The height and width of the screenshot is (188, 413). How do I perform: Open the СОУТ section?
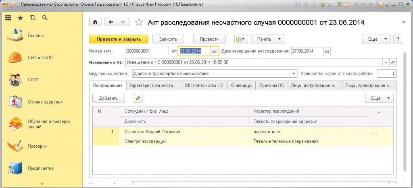click(33, 80)
